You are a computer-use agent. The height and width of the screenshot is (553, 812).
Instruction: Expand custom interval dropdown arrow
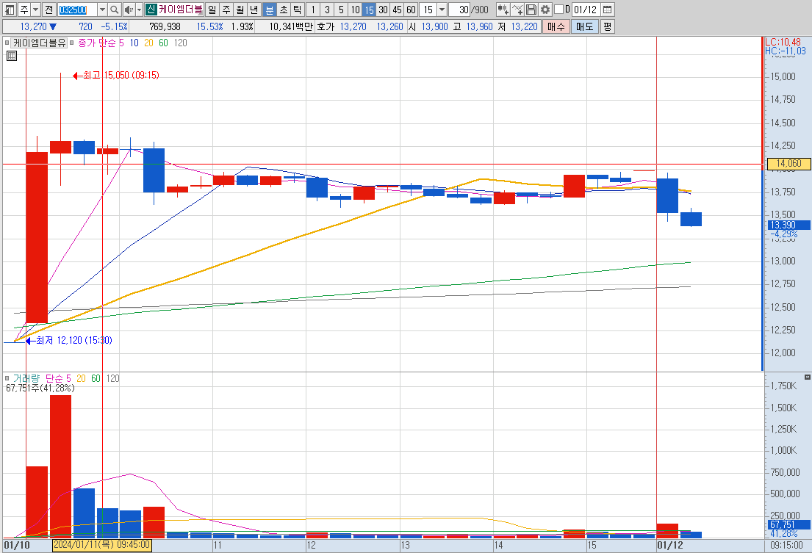(442, 10)
